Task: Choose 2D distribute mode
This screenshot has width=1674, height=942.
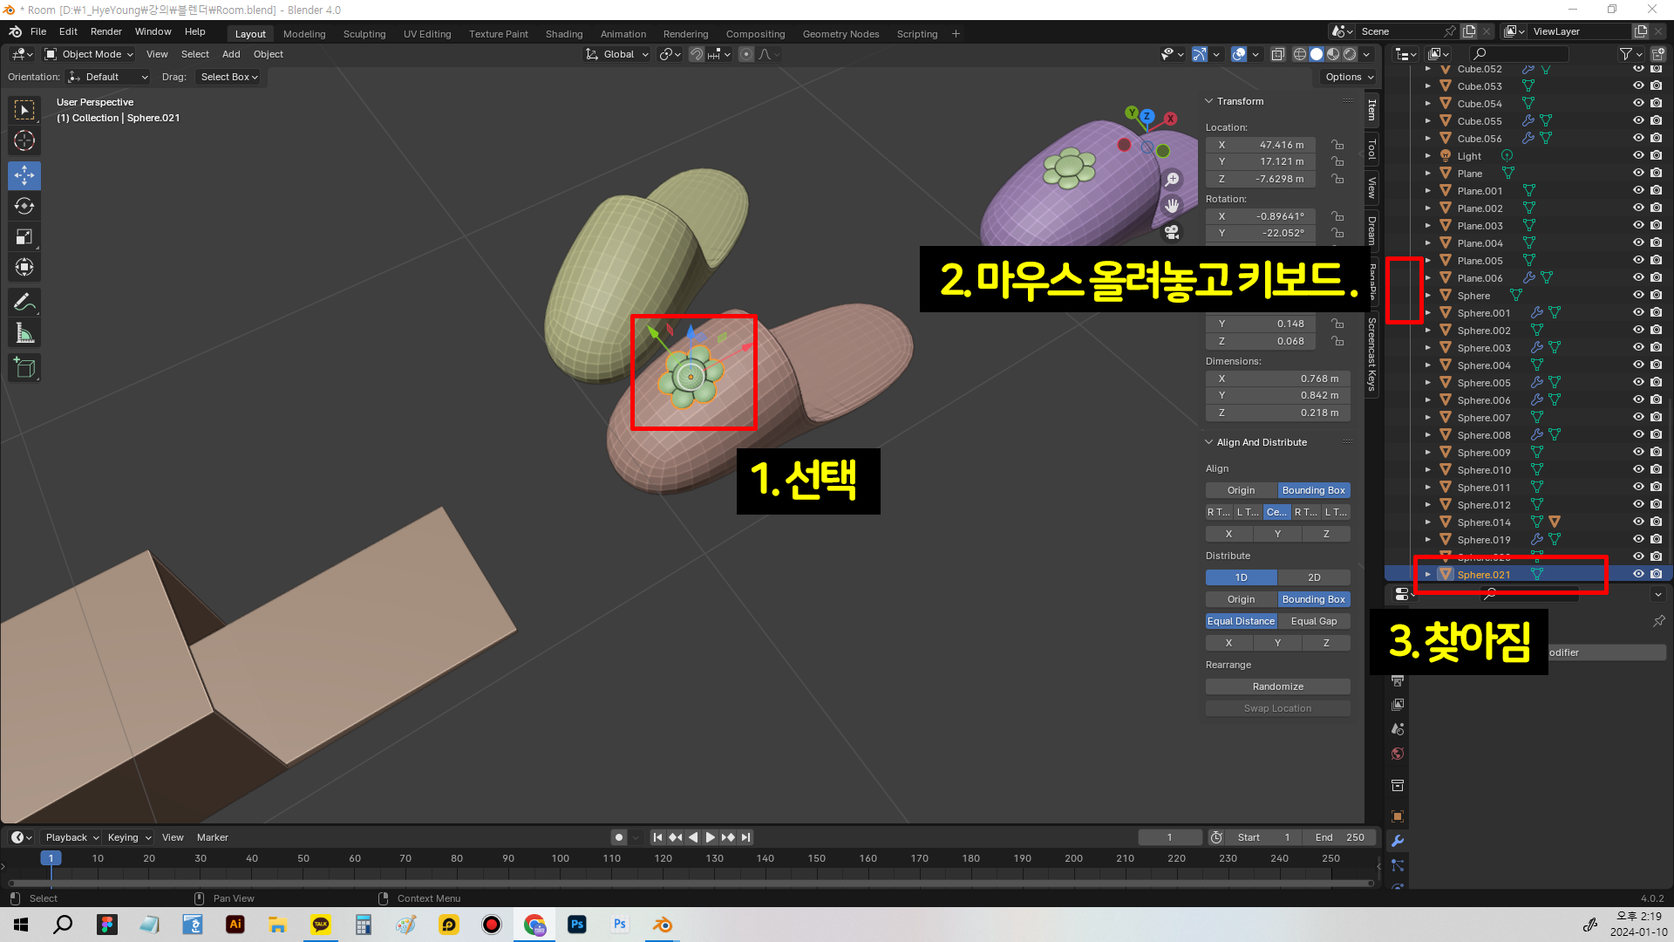Action: 1314,577
